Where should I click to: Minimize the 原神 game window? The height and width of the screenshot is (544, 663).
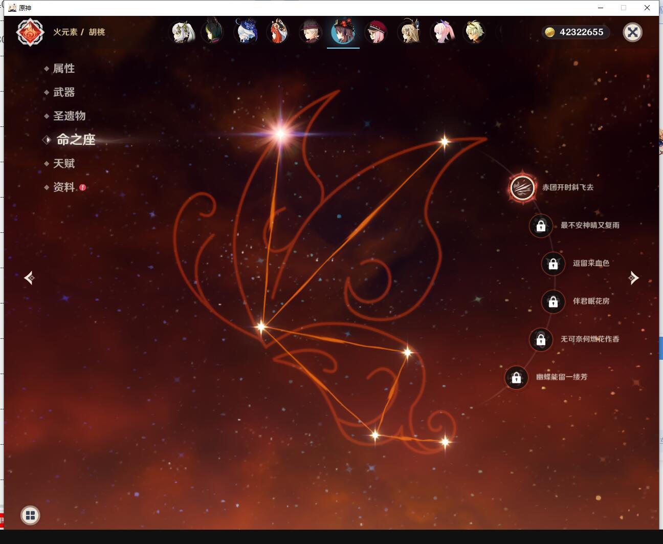pos(601,8)
